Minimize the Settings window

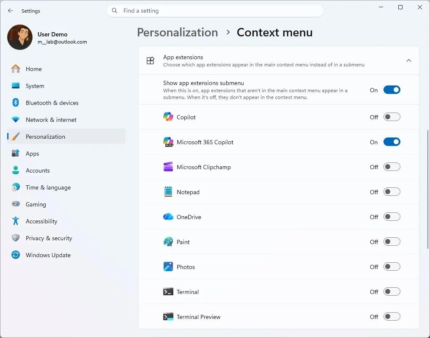point(381,7)
